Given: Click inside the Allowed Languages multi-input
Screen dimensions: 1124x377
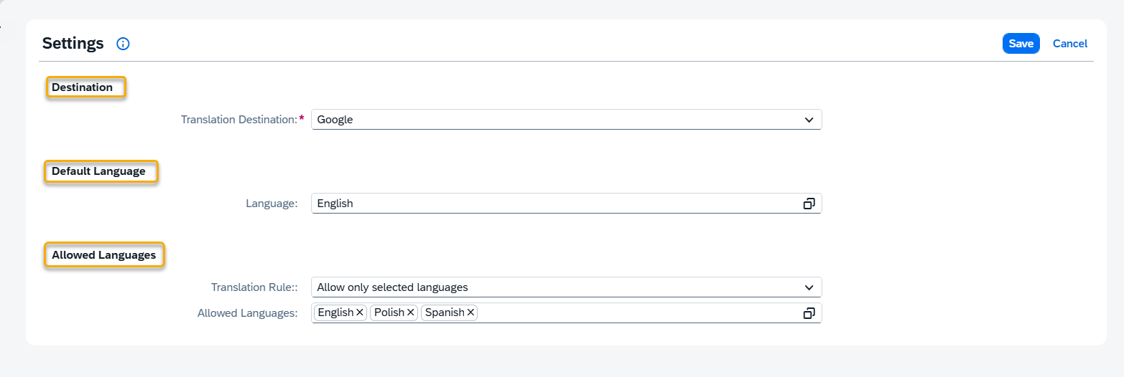Looking at the screenshot, I should [632, 313].
